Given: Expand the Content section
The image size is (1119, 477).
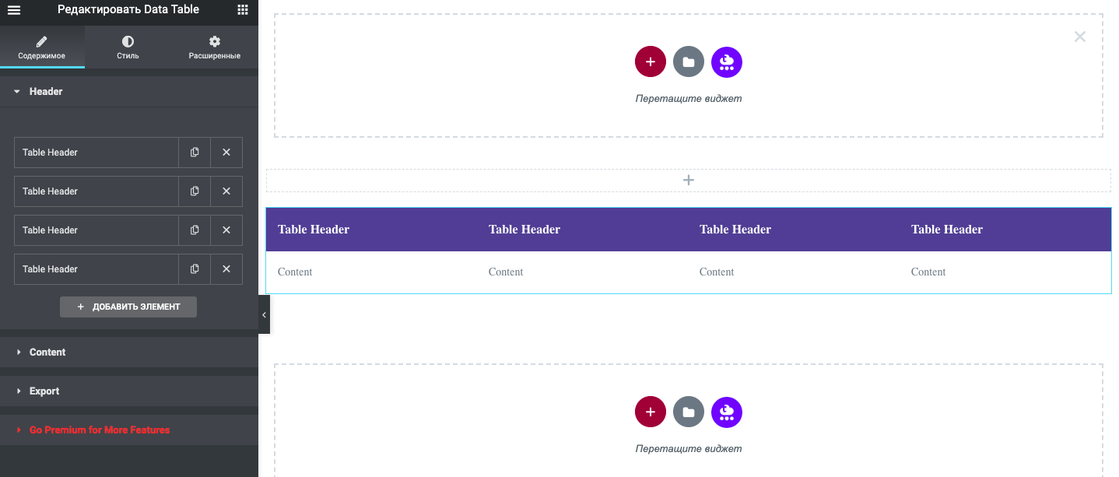Looking at the screenshot, I should tap(47, 352).
